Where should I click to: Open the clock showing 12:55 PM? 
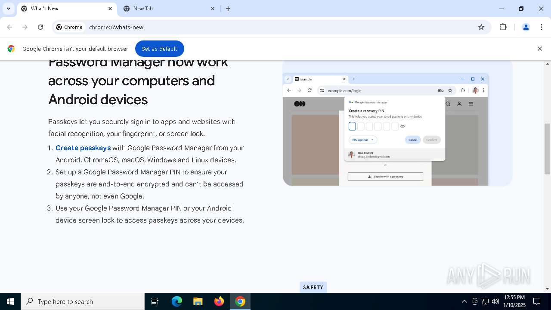(514, 301)
